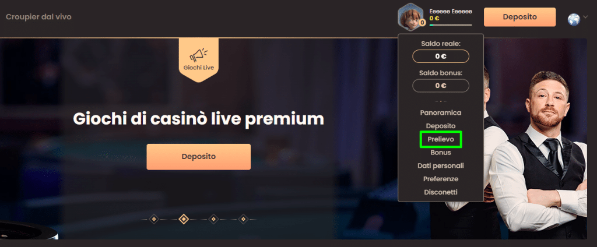Expand the language chevron arrow
This screenshot has width=597, height=247.
click(585, 17)
